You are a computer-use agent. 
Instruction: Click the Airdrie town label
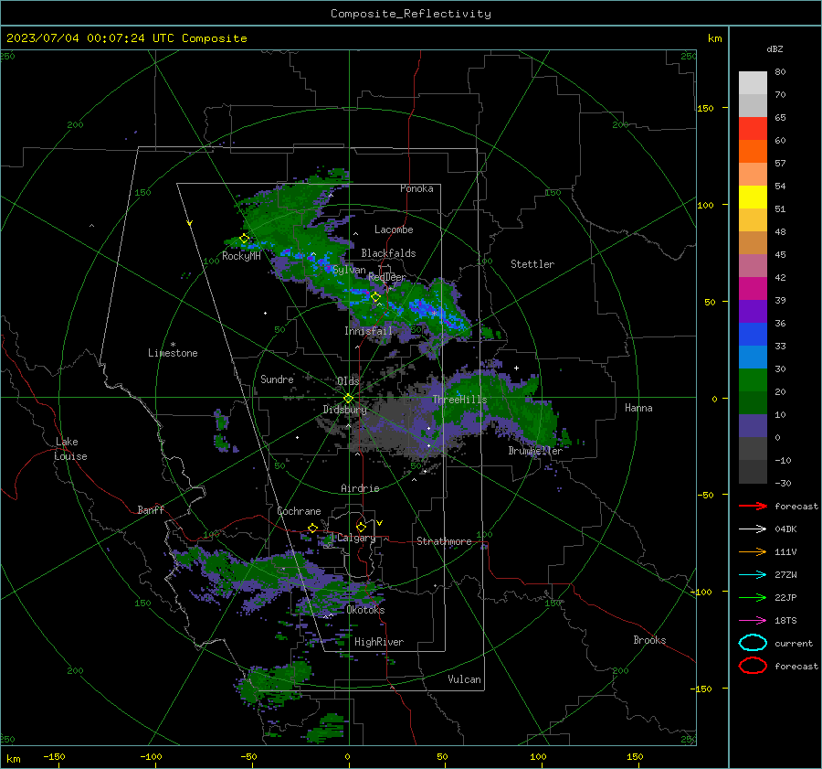pos(360,488)
